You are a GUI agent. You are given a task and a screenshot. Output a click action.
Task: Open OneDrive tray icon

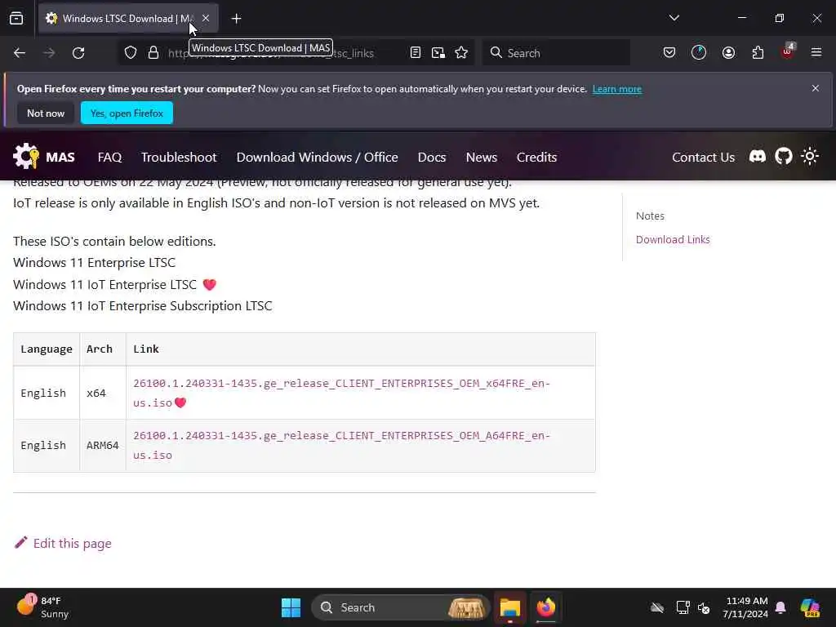point(657,607)
